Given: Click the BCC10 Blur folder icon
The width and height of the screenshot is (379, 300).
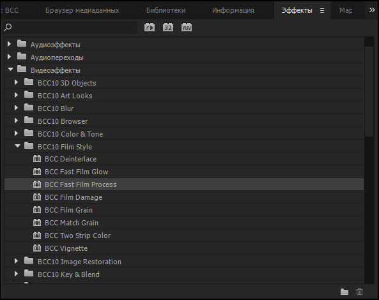Looking at the screenshot, I should point(29,108).
